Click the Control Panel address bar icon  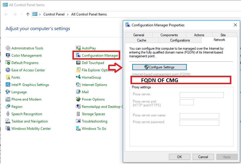click(x=35, y=14)
